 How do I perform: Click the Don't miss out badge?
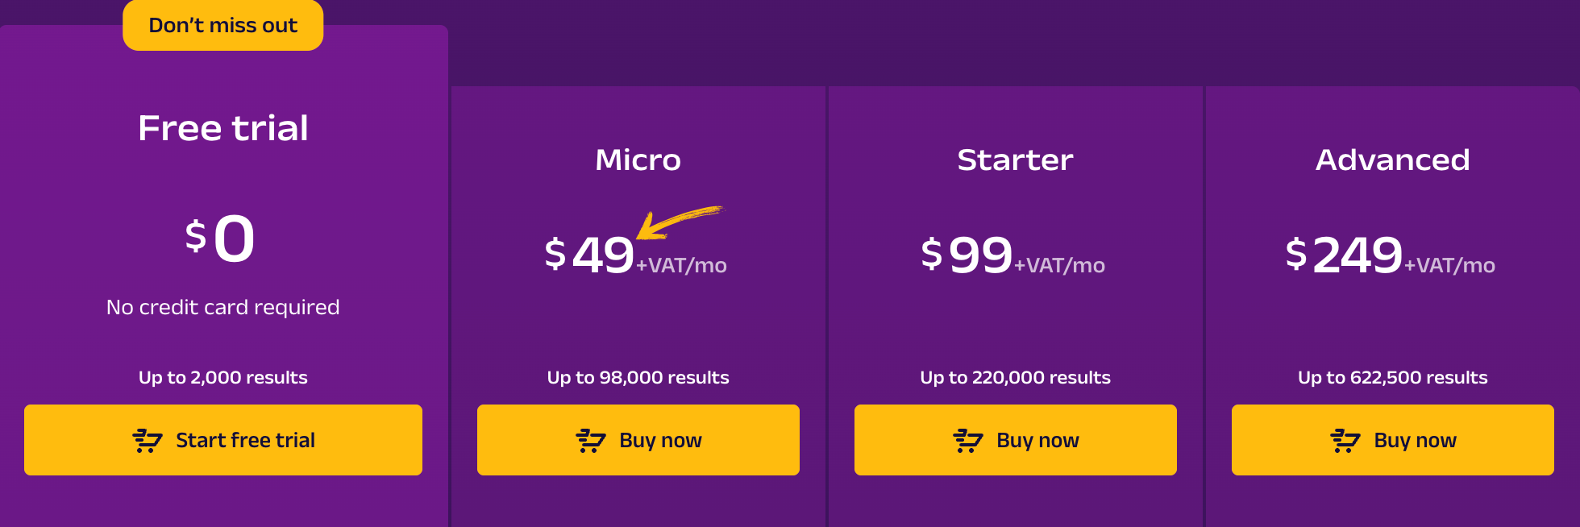223,25
